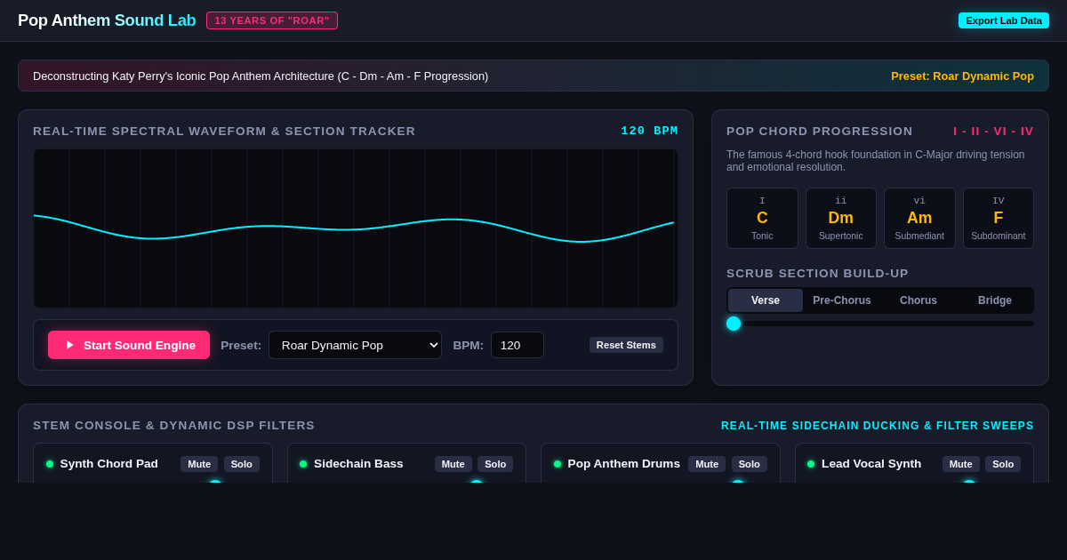The height and width of the screenshot is (560, 1067).
Task: Click the Pop Anthem Drums stem name
Action: click(x=624, y=464)
